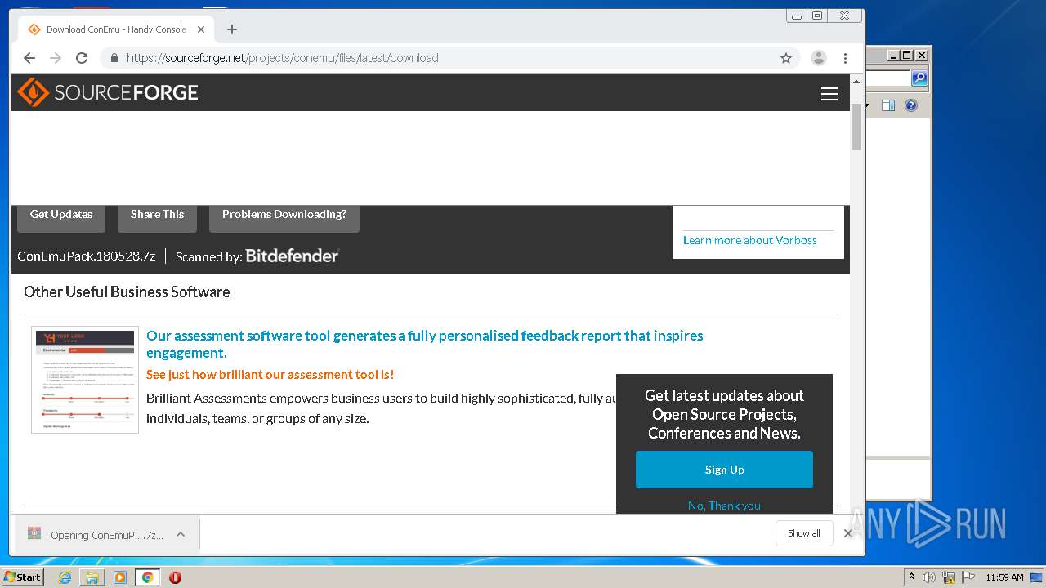The height and width of the screenshot is (588, 1046).
Task: Open the Chrome profile avatar
Action: click(x=818, y=58)
